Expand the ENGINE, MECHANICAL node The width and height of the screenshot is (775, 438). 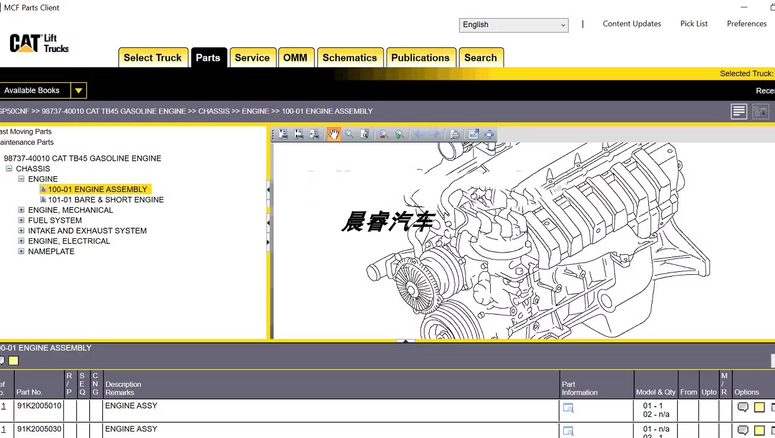(x=21, y=210)
